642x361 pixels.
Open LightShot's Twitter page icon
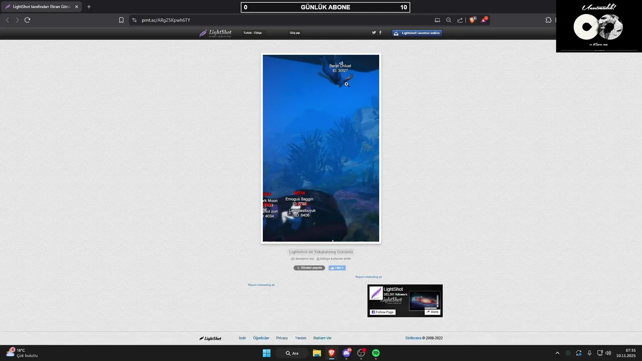click(374, 33)
